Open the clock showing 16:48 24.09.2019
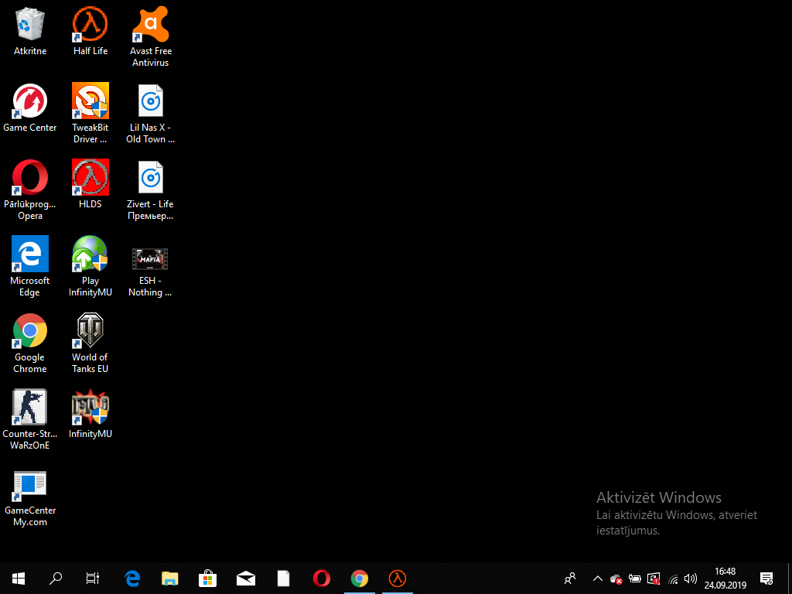Image resolution: width=792 pixels, height=594 pixels. click(x=725, y=579)
